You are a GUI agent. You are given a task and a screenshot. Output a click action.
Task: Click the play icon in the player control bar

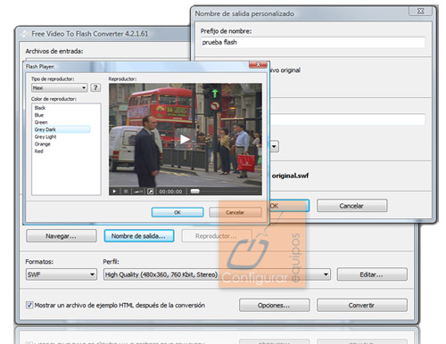pos(114,192)
